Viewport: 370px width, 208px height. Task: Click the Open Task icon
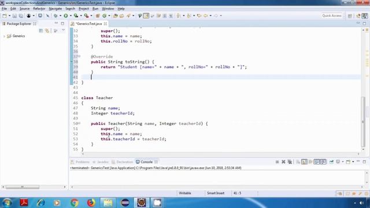(122, 16)
